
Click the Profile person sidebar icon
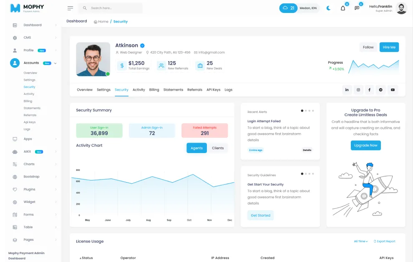click(15, 50)
